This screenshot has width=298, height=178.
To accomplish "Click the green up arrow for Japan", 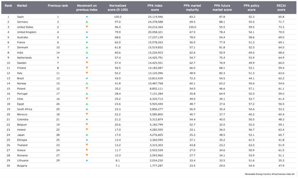I will pyautogui.click(x=87, y=135).
